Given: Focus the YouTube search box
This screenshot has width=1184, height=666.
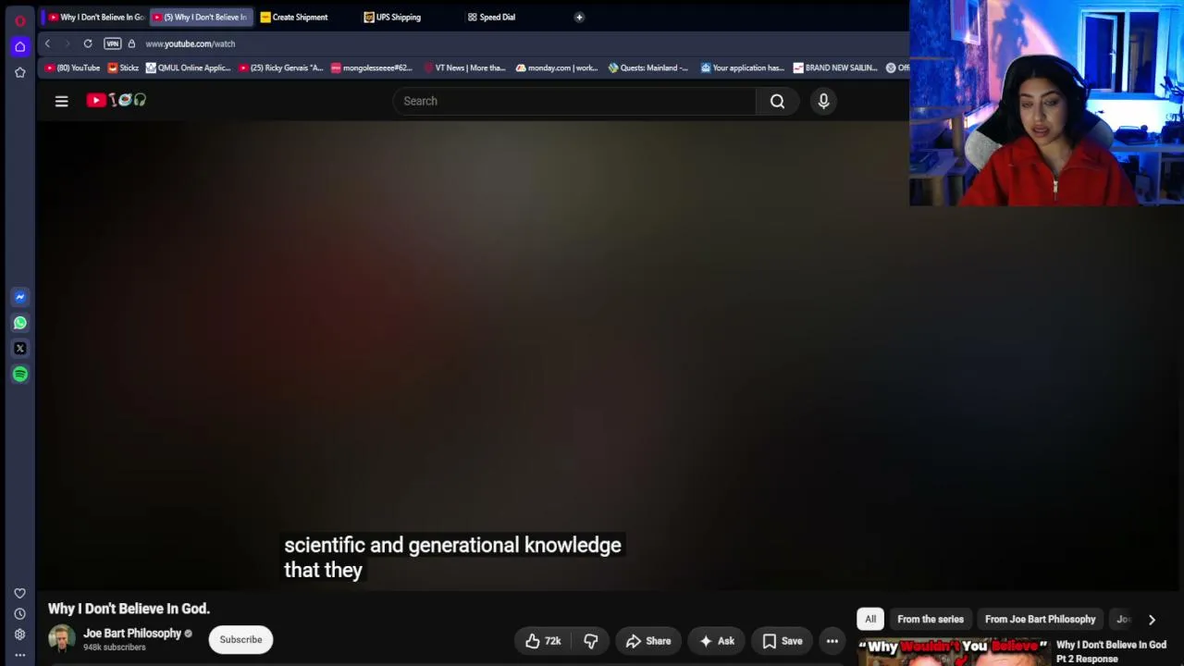Looking at the screenshot, I should pos(573,101).
